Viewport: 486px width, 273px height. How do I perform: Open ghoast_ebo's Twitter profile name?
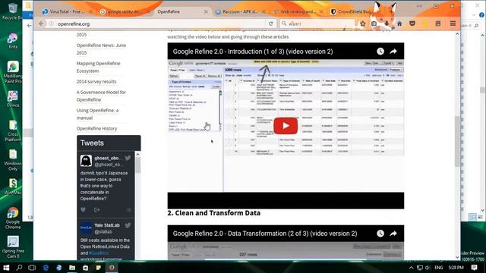(107, 158)
